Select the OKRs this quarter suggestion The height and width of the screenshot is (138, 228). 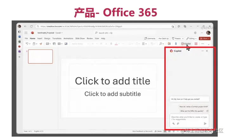tap(192, 111)
